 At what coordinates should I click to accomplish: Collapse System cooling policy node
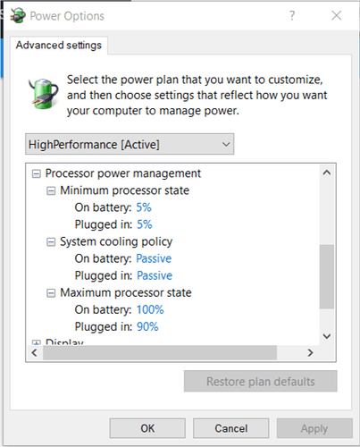51,242
